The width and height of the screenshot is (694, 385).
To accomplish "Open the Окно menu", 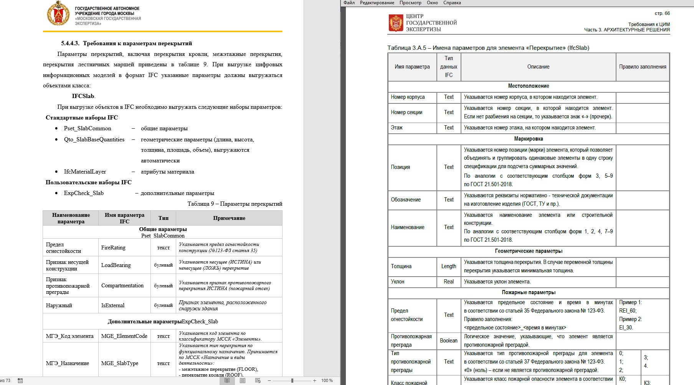I will tap(432, 3).
